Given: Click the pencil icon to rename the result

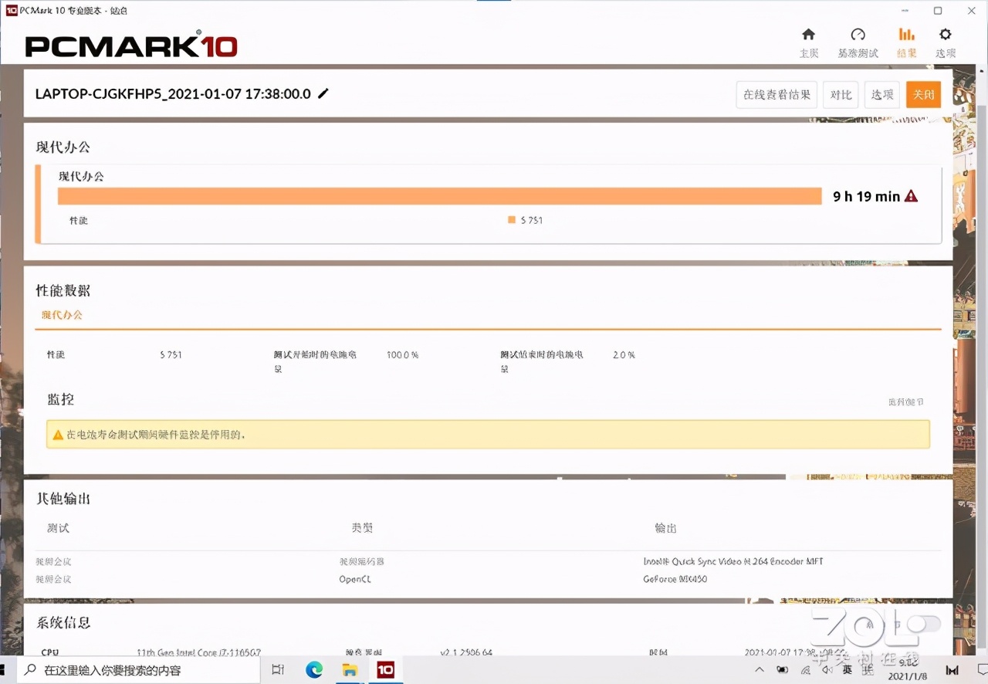Looking at the screenshot, I should click(323, 93).
